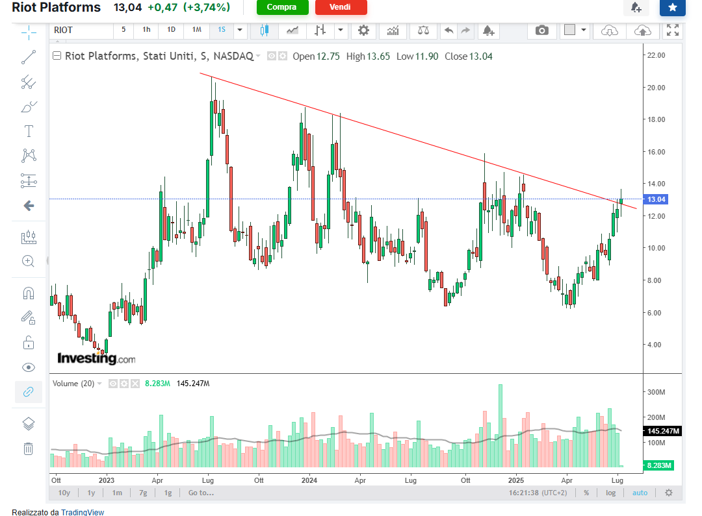Set range to 10y

[64, 493]
